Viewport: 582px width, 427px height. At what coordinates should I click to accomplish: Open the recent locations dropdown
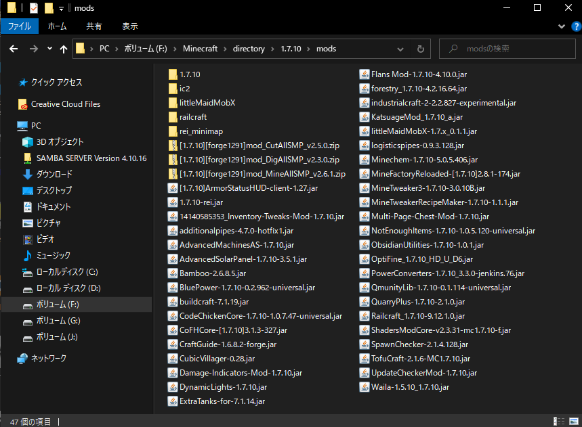tap(49, 49)
